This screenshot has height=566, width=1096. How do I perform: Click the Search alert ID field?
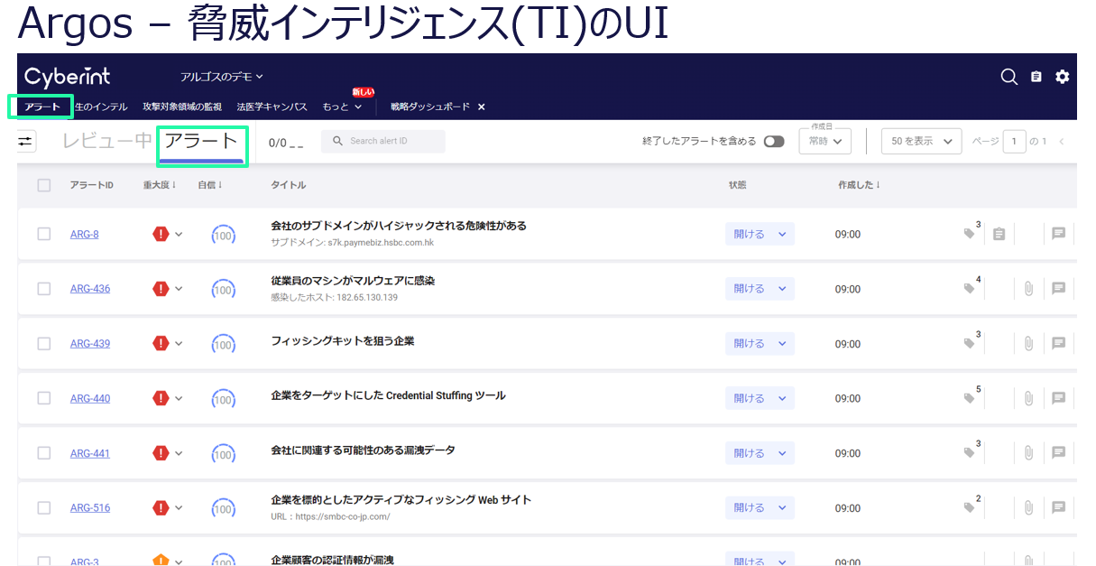click(x=383, y=141)
